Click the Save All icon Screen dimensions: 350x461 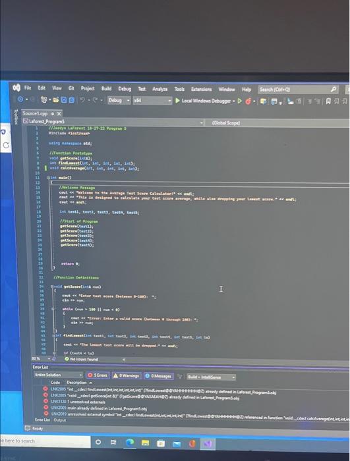click(72, 100)
